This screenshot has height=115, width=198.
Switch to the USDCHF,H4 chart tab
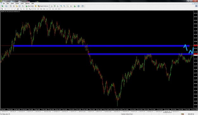(x=5, y=112)
